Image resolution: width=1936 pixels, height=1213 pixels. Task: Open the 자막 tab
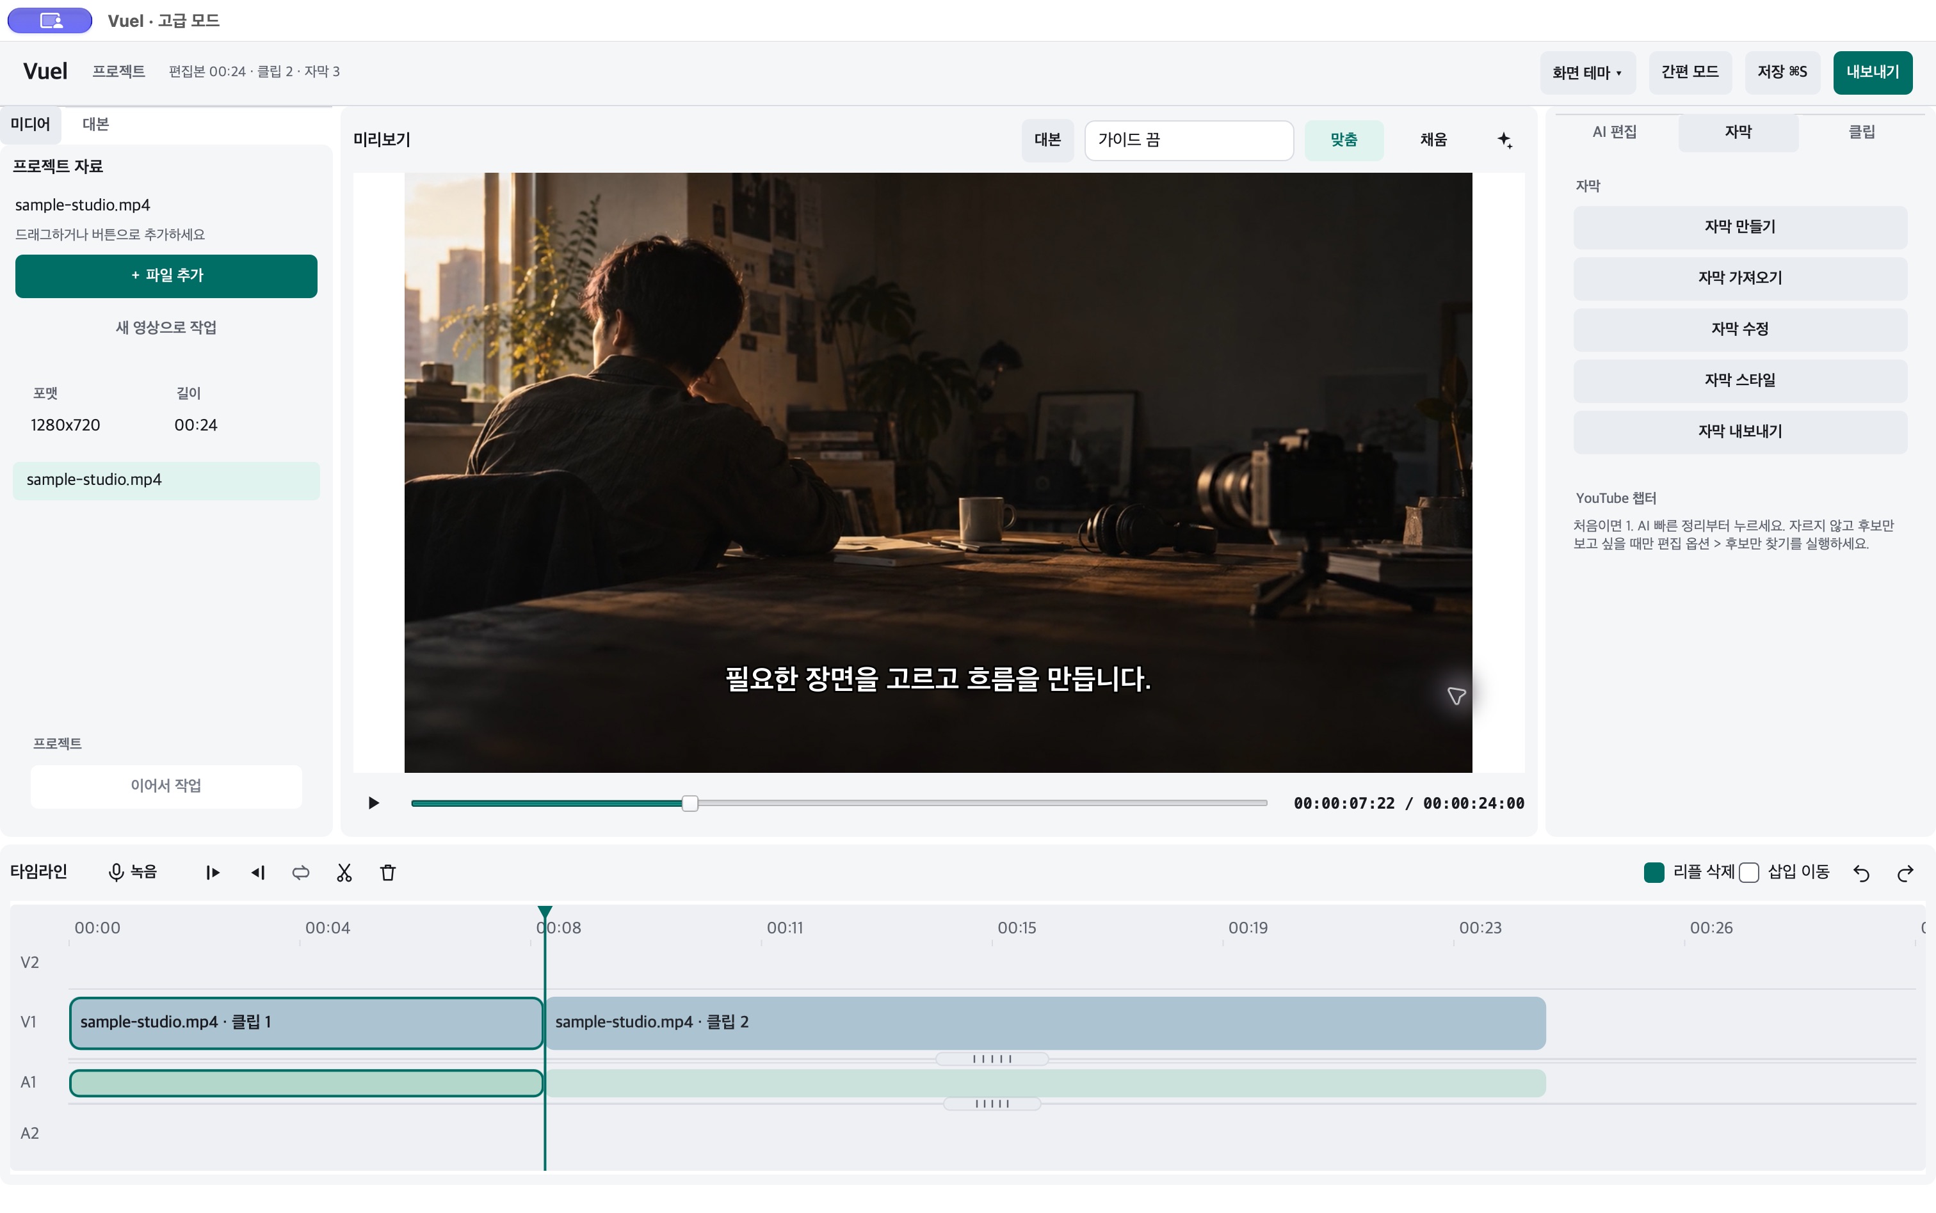click(x=1738, y=132)
